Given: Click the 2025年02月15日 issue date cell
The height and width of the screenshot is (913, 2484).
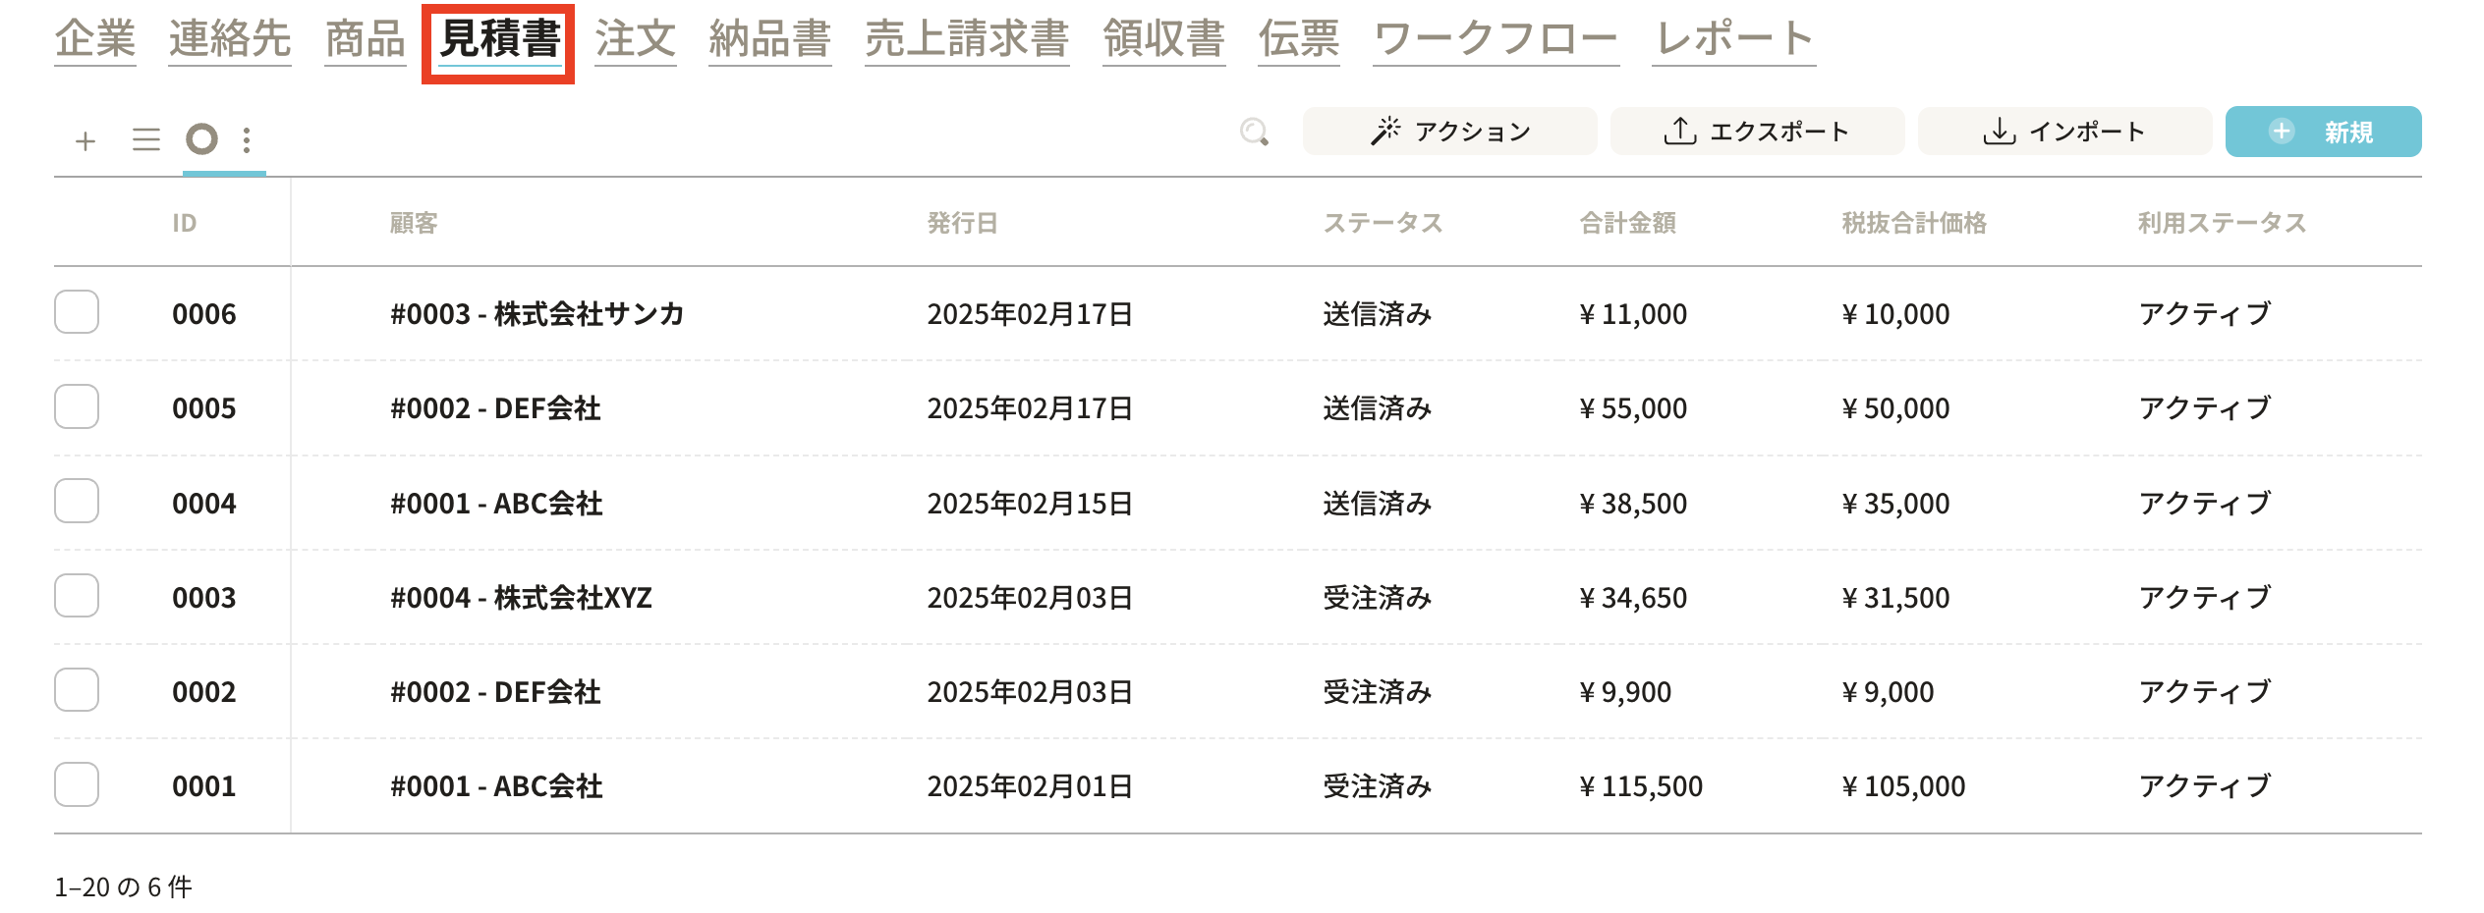Looking at the screenshot, I should click(x=1030, y=504).
